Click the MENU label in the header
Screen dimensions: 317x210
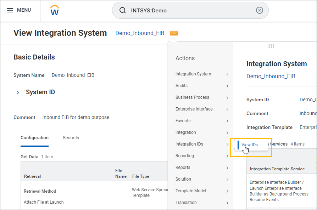pos(24,10)
